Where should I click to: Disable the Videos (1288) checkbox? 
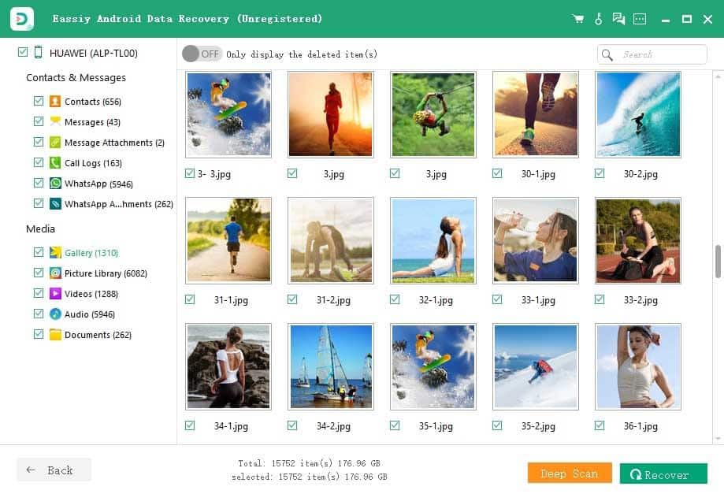coord(39,293)
